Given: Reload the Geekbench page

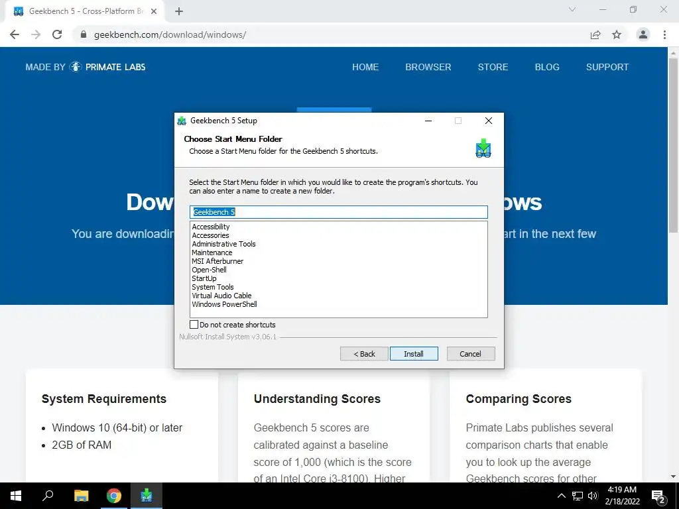Looking at the screenshot, I should point(57,34).
